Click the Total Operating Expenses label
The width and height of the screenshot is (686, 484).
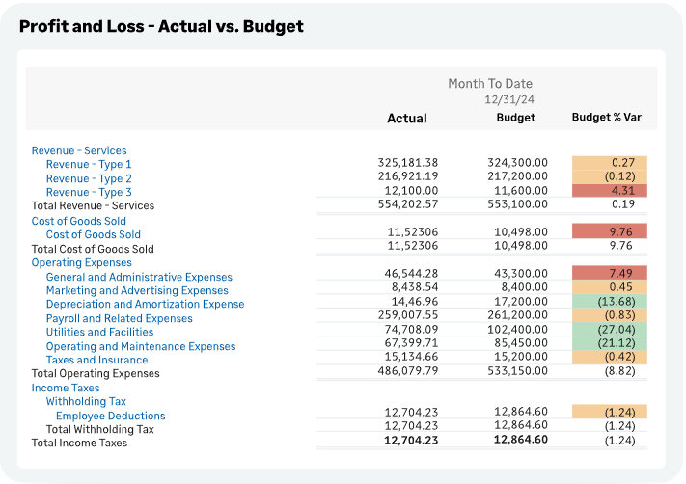pos(96,373)
